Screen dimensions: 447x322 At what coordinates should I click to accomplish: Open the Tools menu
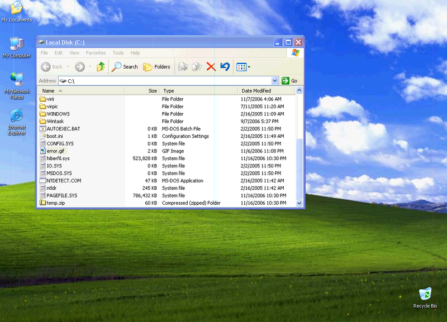coord(118,53)
